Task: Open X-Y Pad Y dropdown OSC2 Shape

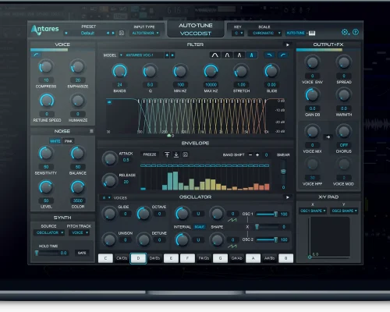Action: point(344,211)
